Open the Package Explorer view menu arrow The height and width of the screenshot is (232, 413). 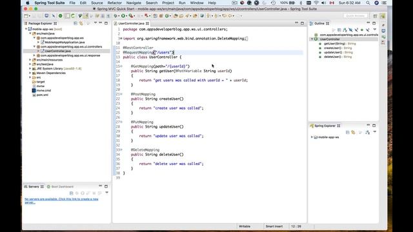(x=96, y=23)
